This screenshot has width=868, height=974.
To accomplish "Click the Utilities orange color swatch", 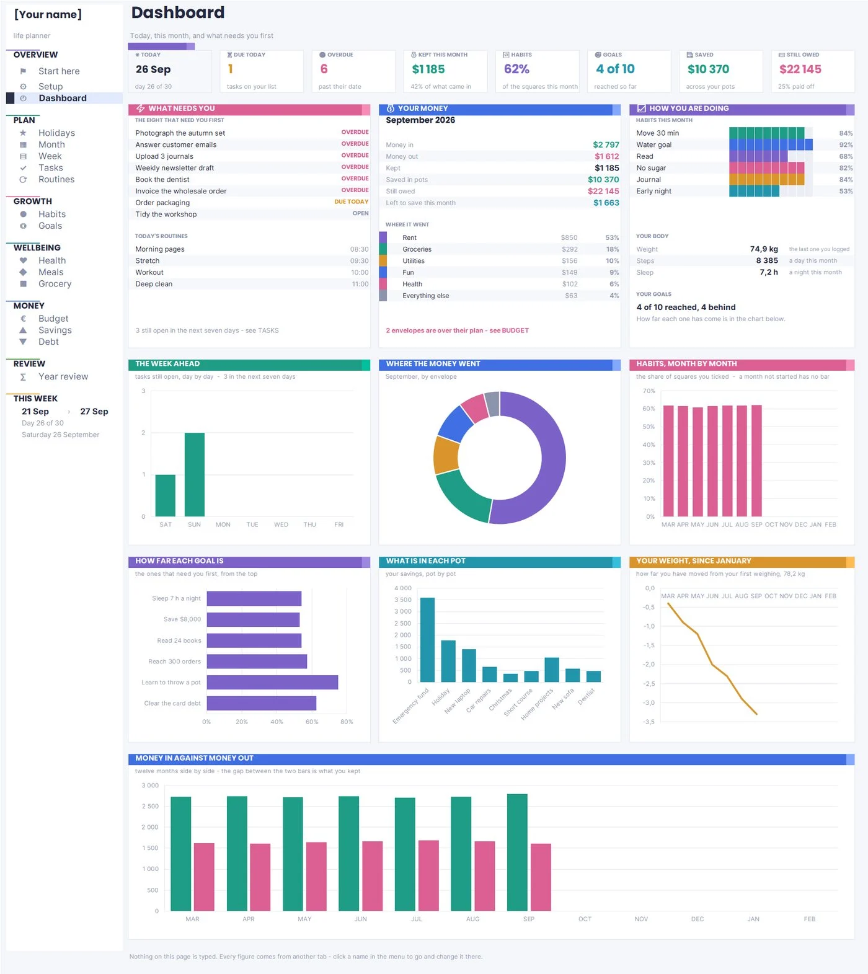I will tap(383, 261).
